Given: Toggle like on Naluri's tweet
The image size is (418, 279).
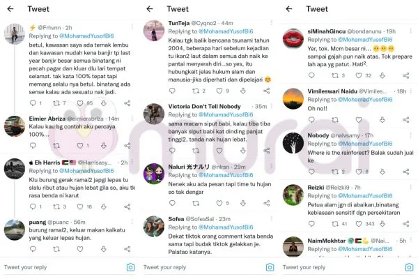Looking at the screenshot, I should tap(219, 203).
